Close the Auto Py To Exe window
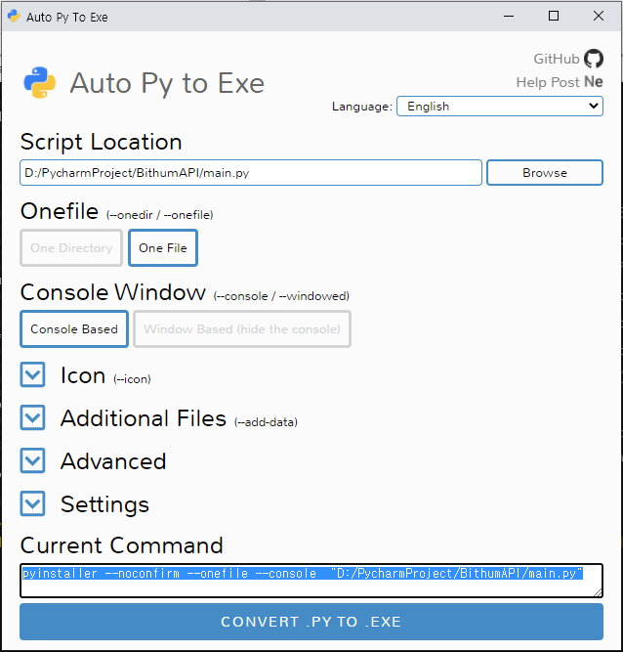 point(599,17)
